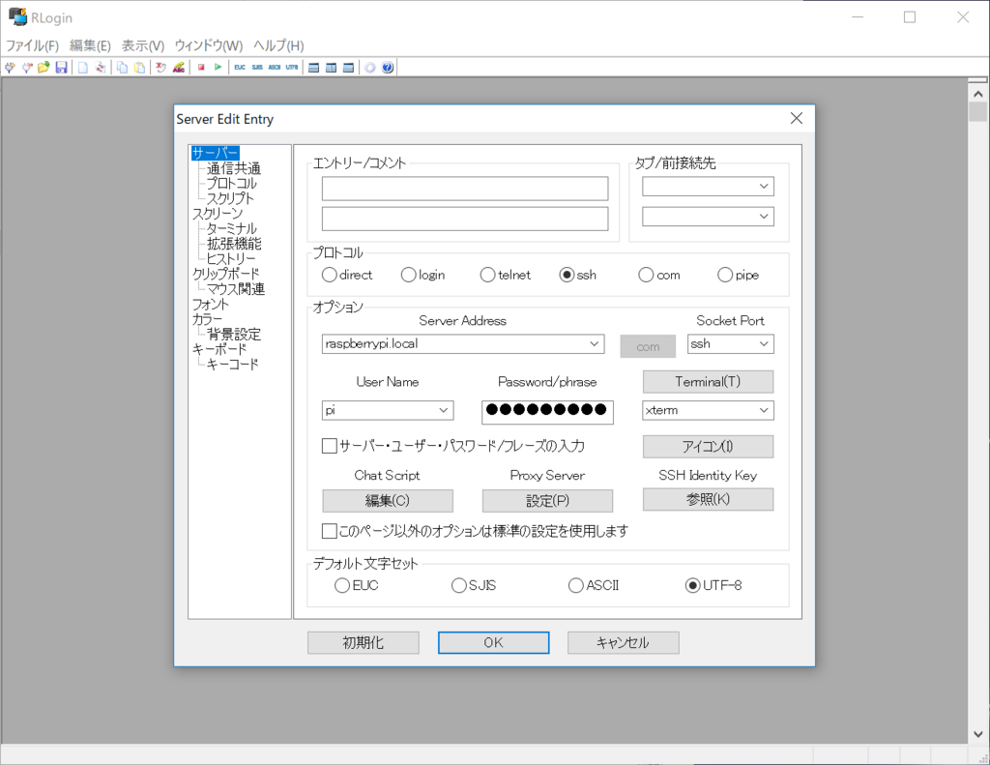Viewport: 990px width, 765px height.
Task: Select the login protocol radio button
Action: click(409, 275)
